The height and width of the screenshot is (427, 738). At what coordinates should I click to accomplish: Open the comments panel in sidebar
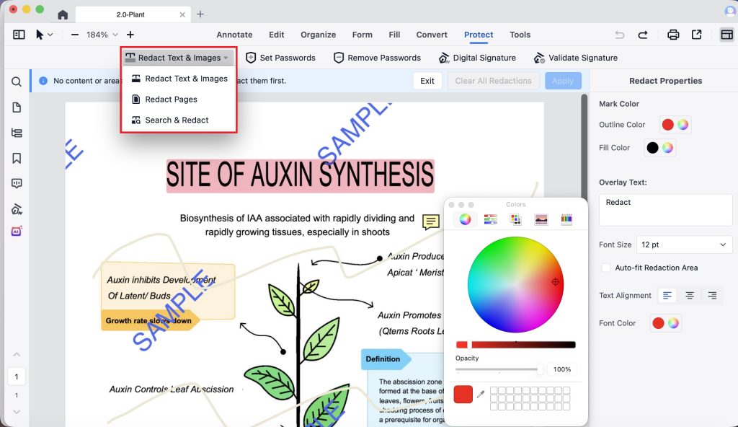click(x=17, y=183)
